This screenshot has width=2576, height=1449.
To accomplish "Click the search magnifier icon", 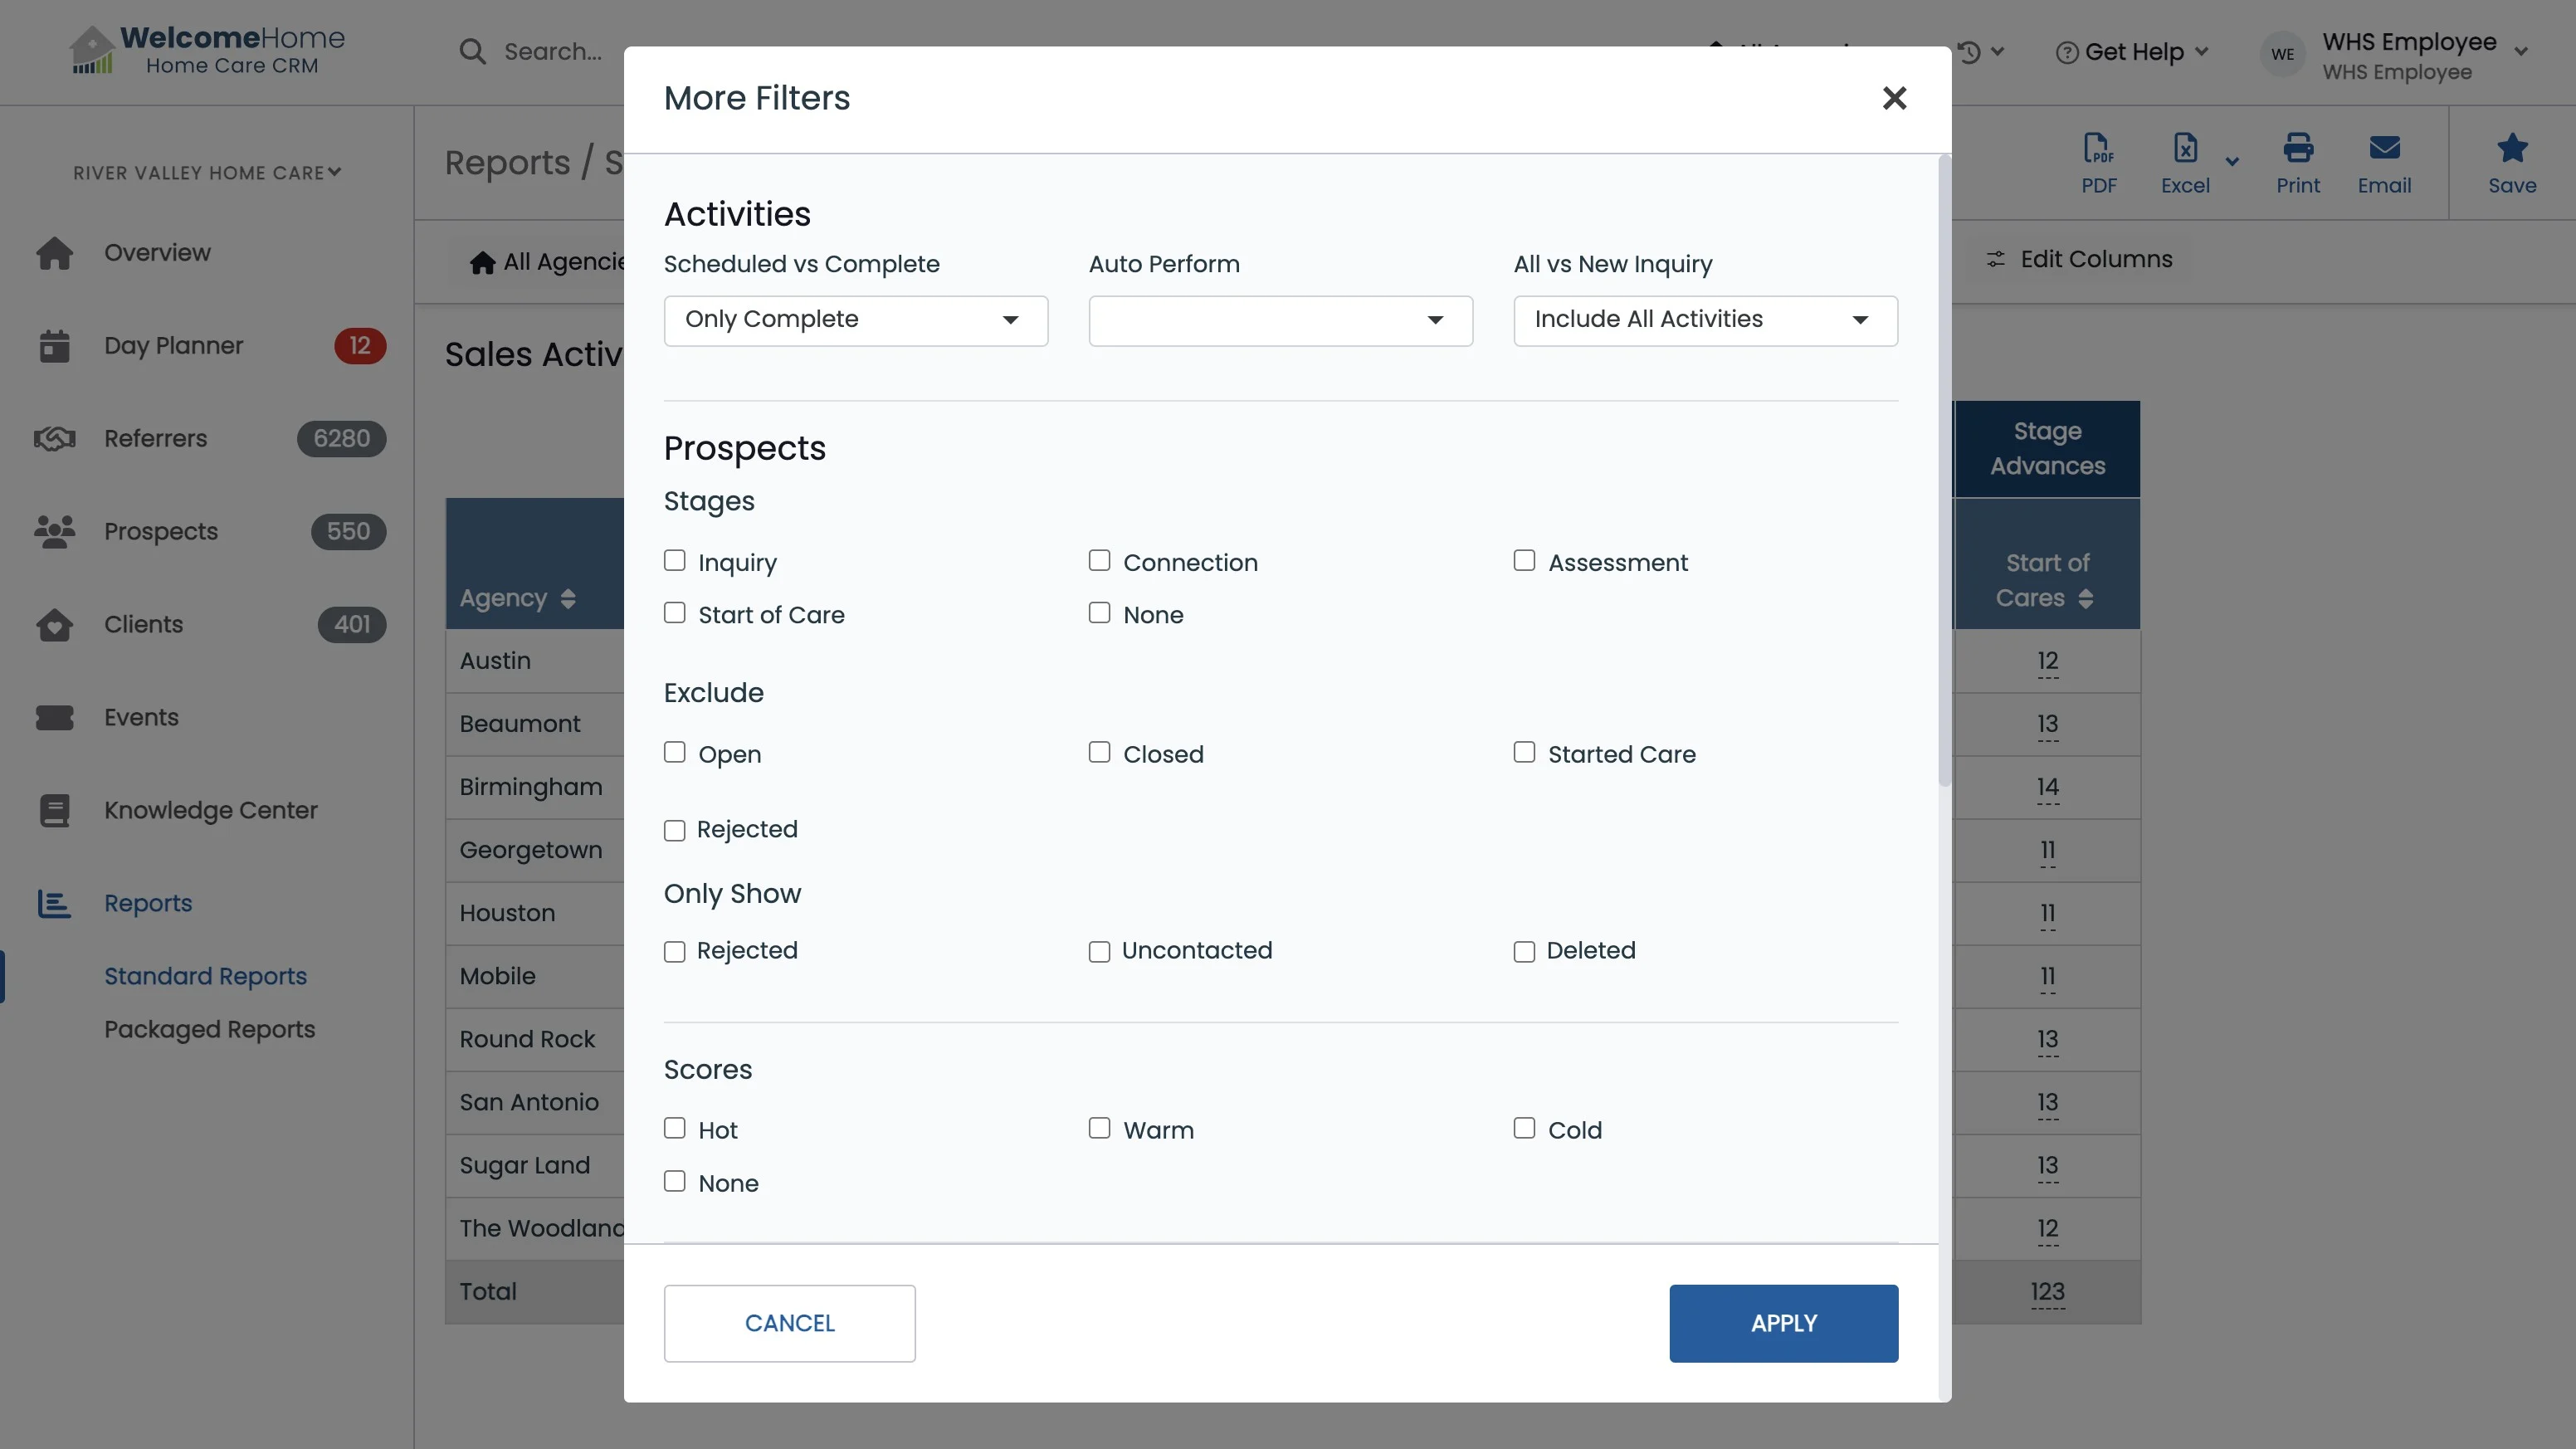I will 472,52.
